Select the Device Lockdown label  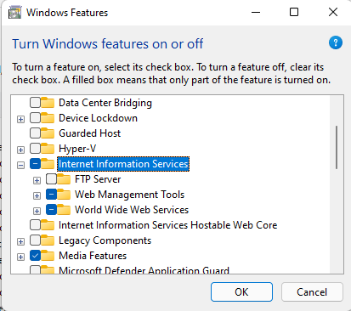98,118
